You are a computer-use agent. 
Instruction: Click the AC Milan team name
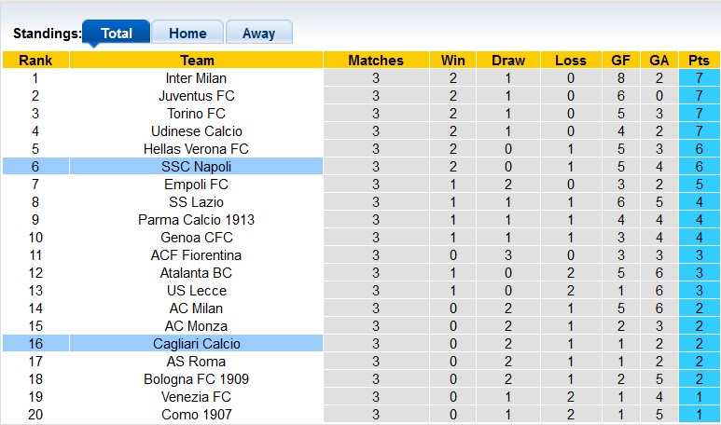(x=196, y=308)
